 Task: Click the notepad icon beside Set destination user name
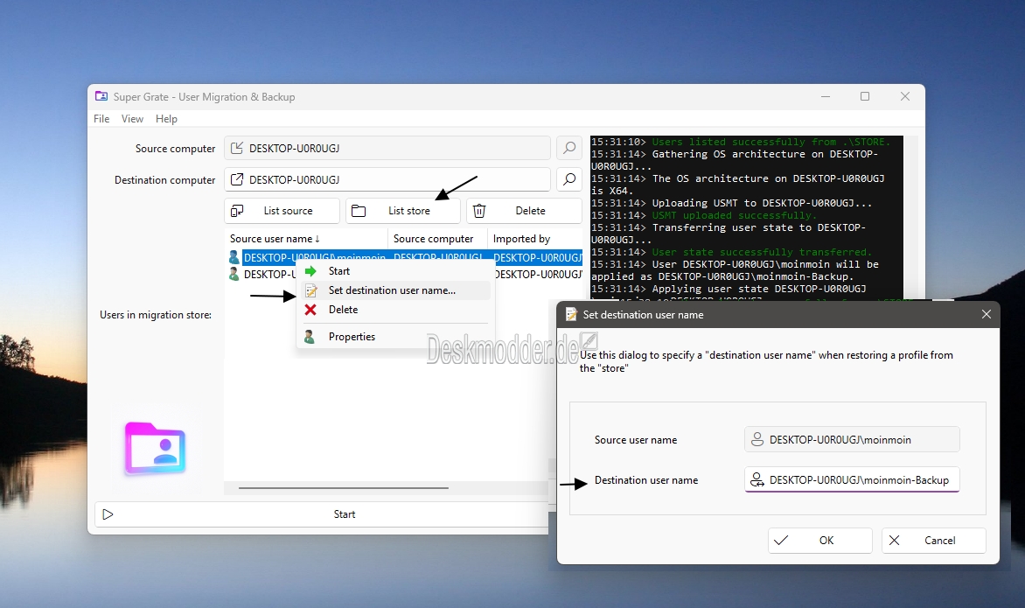click(x=311, y=290)
